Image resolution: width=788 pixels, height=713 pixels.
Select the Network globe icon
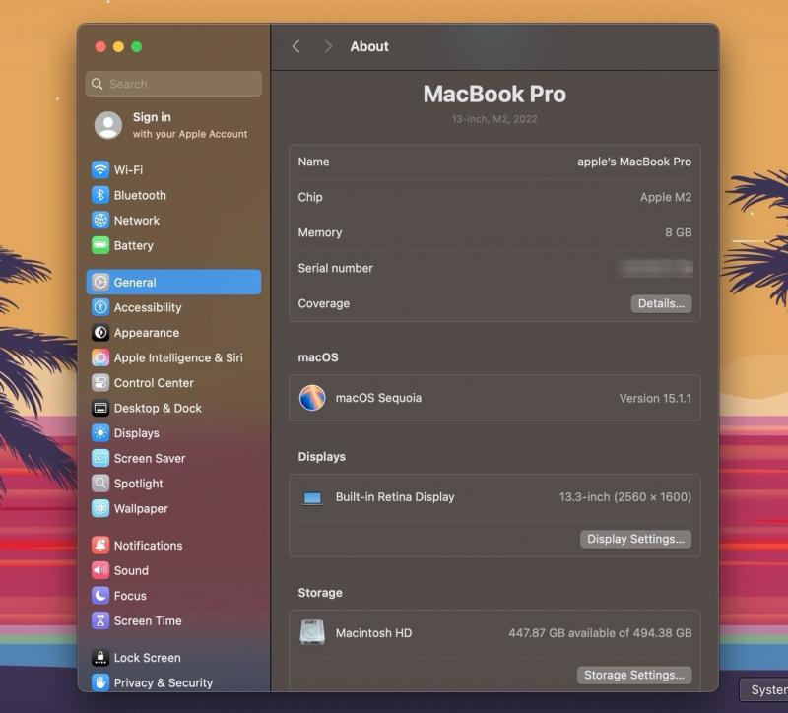tap(100, 220)
